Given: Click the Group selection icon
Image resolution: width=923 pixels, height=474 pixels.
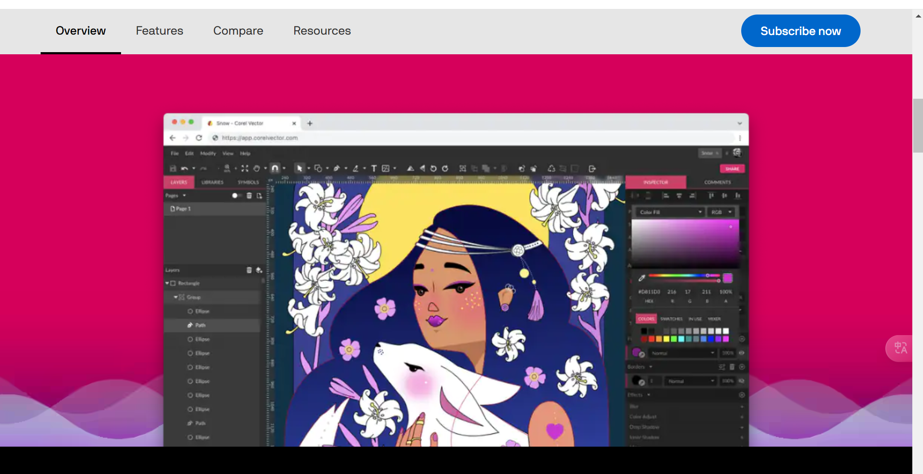Looking at the screenshot, I should [x=463, y=168].
